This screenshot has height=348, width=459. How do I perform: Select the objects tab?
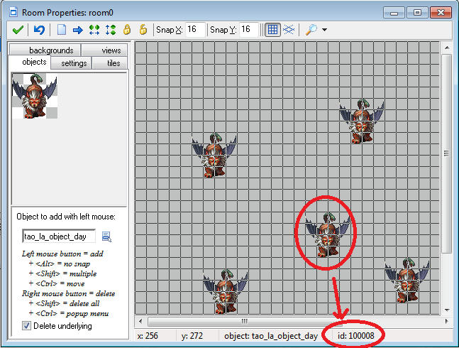30,62
